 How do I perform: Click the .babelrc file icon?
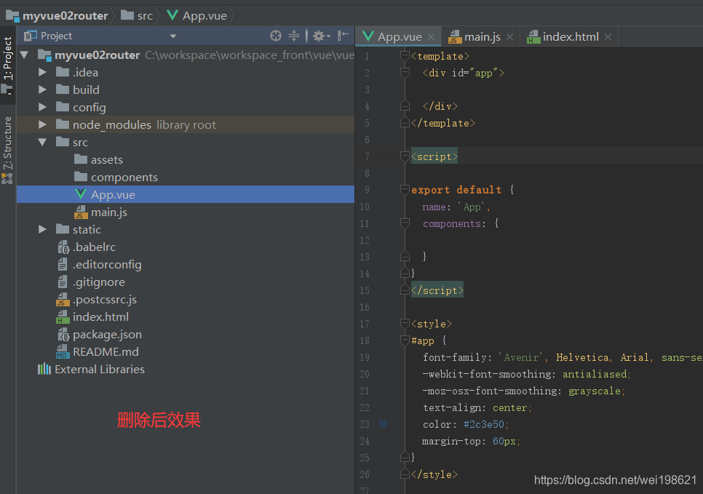pos(63,247)
